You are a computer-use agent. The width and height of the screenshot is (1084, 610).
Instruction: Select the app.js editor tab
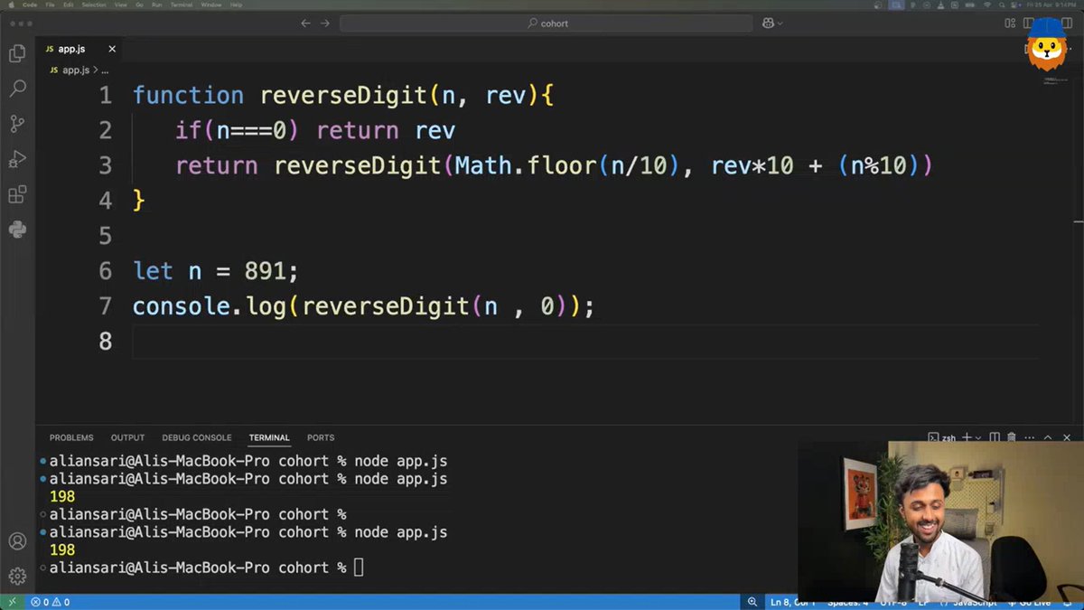79,49
